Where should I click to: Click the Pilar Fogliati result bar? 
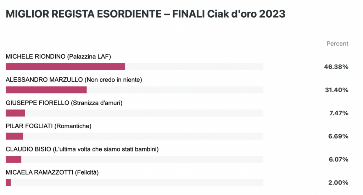[x=134, y=136]
